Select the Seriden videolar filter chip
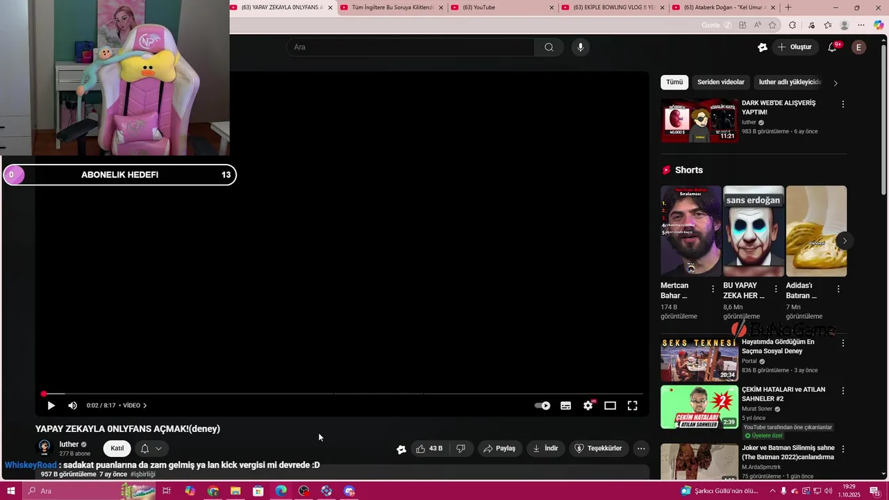Image resolution: width=889 pixels, height=500 pixels. click(x=720, y=82)
